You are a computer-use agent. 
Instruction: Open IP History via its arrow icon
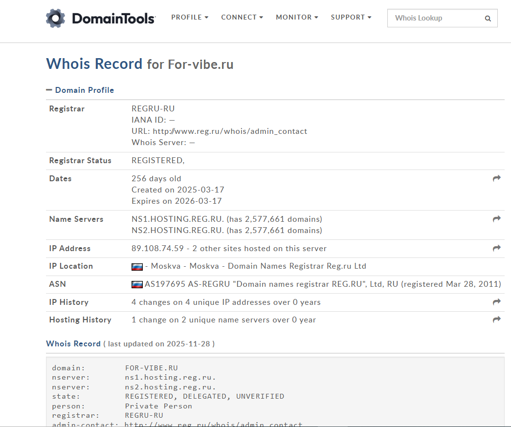click(x=497, y=302)
